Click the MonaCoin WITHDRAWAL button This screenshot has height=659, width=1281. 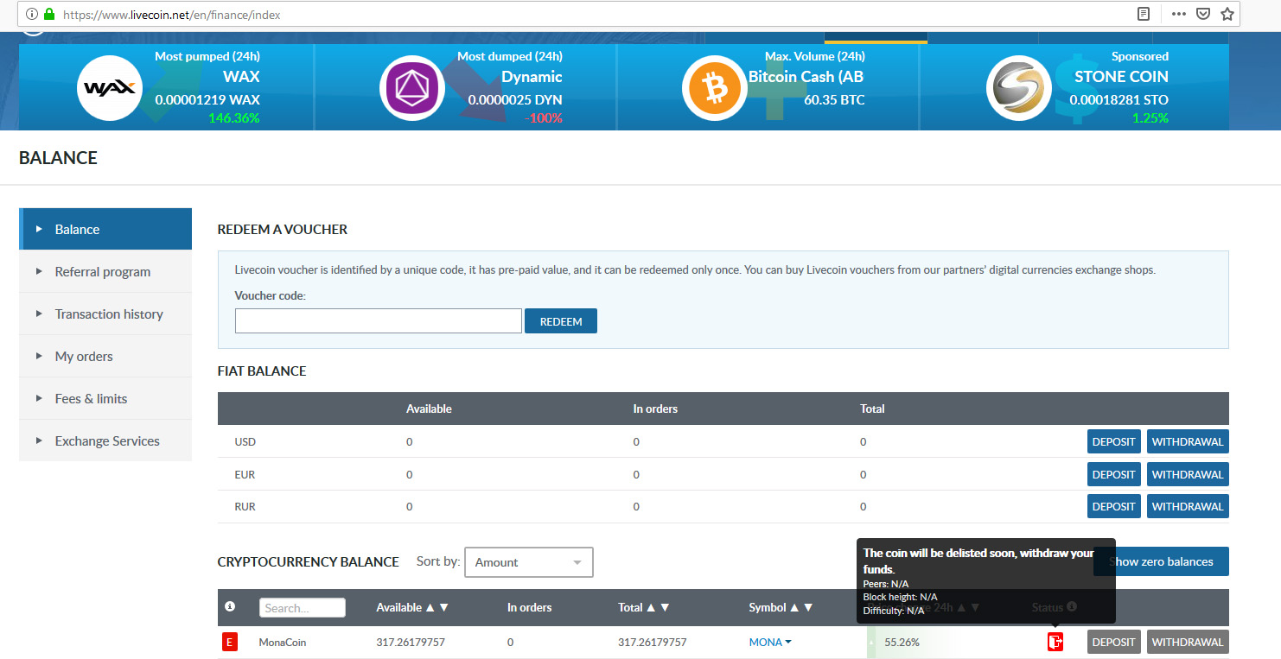(1188, 642)
